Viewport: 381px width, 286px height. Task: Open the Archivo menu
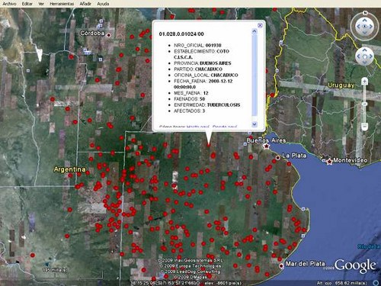(x=9, y=4)
